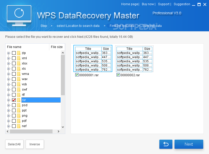Image resolution: width=209 pixels, height=154 pixels.
Task: Open the Support link
Action: coord(164,4)
